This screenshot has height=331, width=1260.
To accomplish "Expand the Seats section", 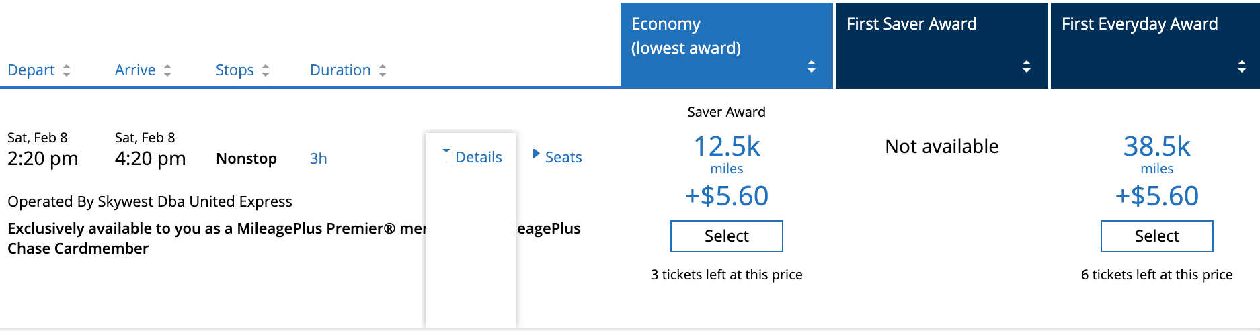I will [x=557, y=157].
